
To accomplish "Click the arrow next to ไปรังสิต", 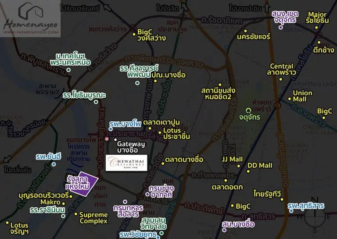I will [x=185, y=7].
